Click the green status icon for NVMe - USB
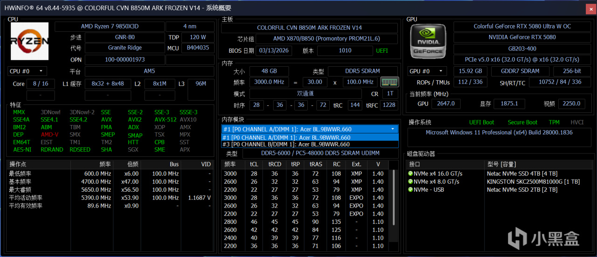Viewport: 597px width, 257px height. (x=410, y=189)
